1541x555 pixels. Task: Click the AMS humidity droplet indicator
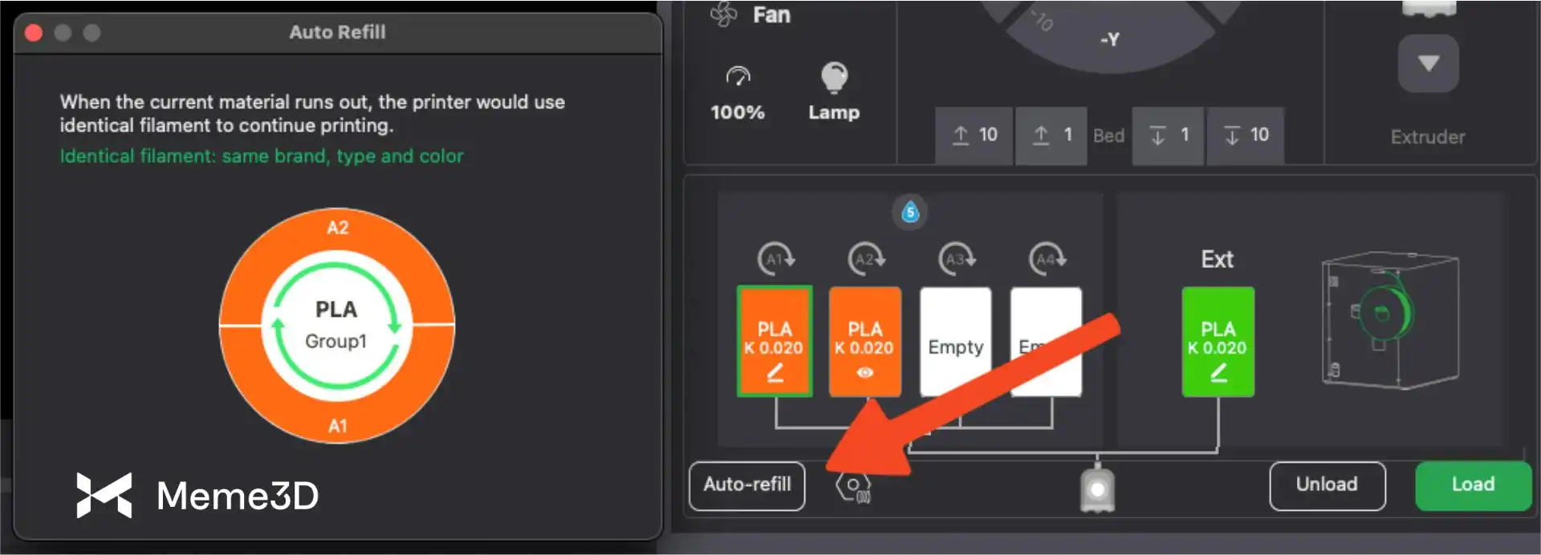coord(909,212)
